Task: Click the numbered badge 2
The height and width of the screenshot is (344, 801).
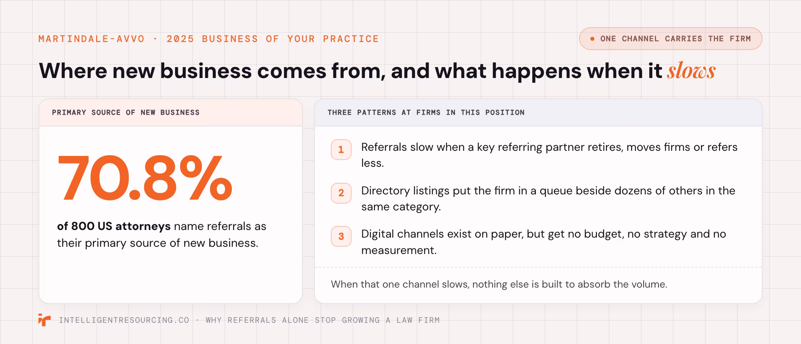Action: pos(341,193)
